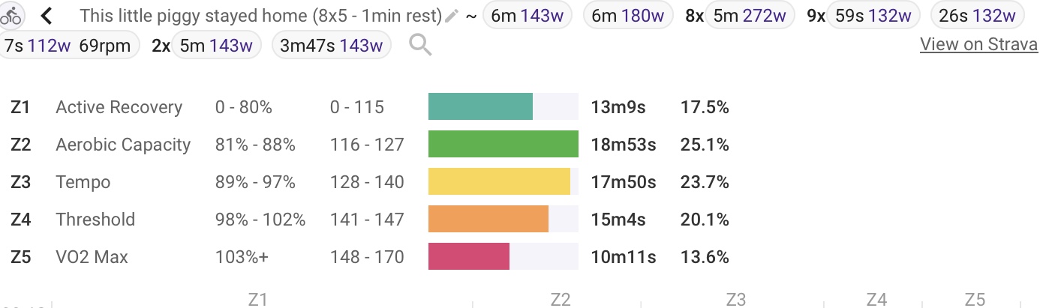Click the pink Z5 VO2 Max bar

click(x=469, y=256)
